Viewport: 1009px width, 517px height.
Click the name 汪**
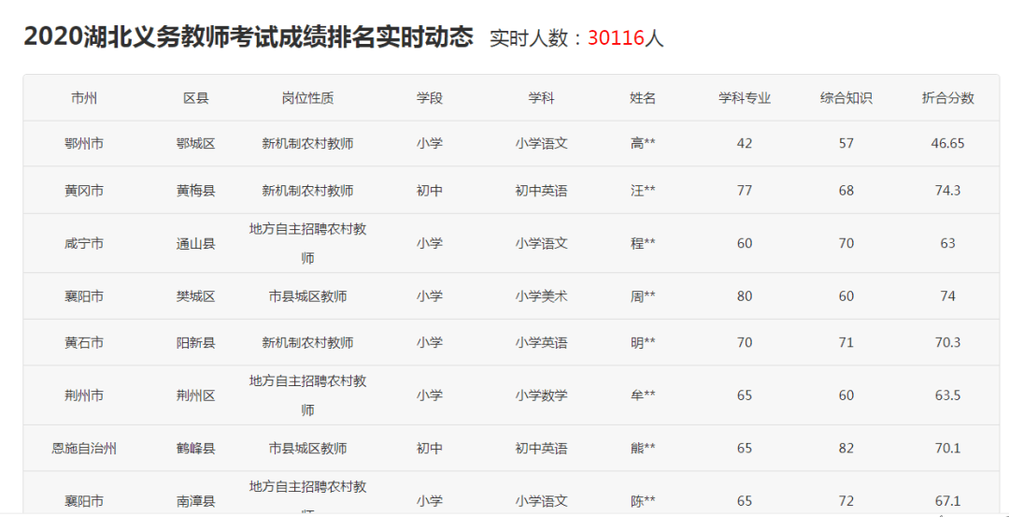[643, 191]
